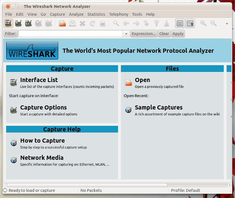Open the Statistics menu

tap(96, 14)
